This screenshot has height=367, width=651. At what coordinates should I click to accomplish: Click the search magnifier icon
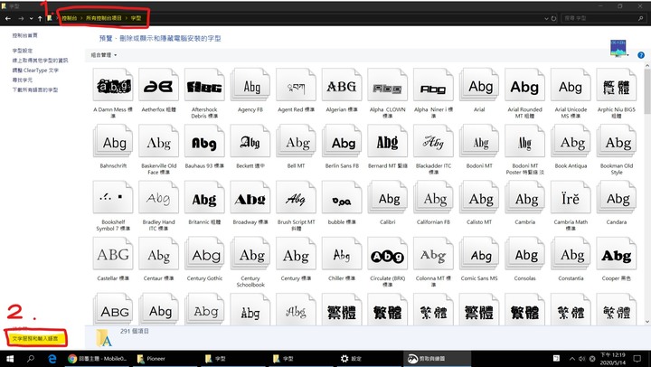(641, 18)
